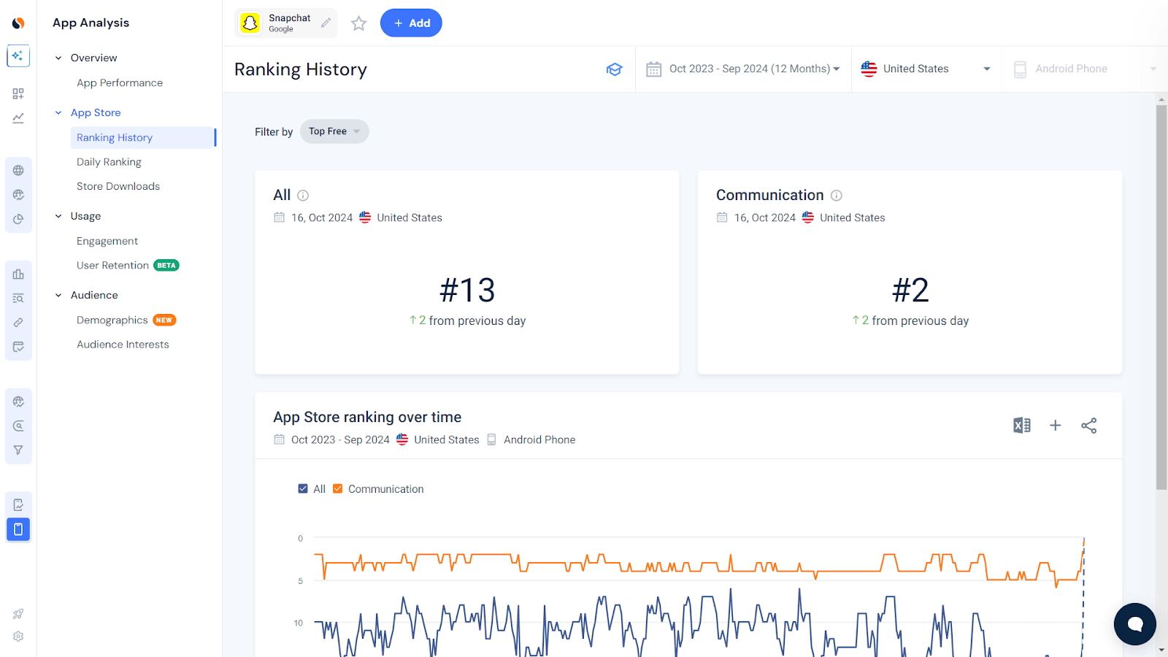Click the graduation cap icon beside Ranking History

(615, 69)
